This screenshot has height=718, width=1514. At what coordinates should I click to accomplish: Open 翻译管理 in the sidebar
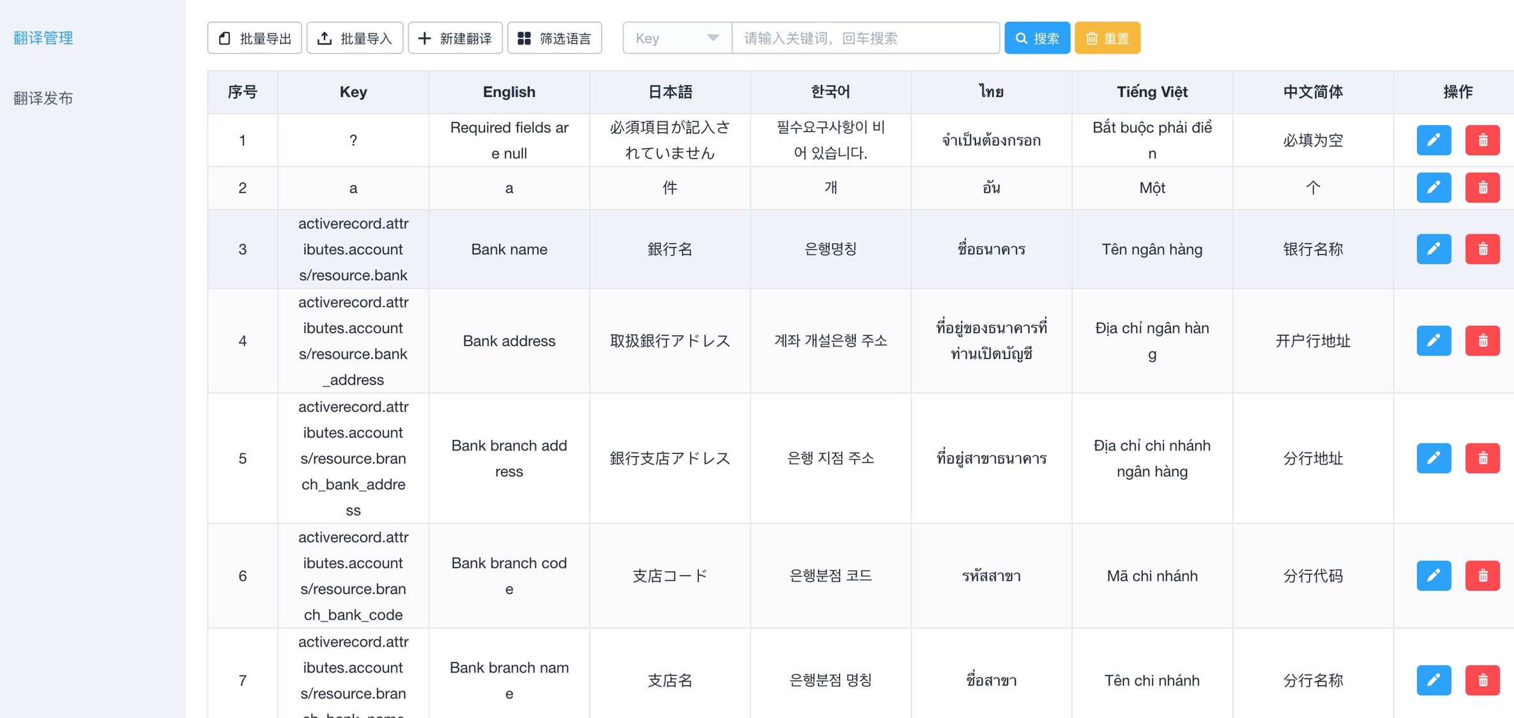pos(43,38)
